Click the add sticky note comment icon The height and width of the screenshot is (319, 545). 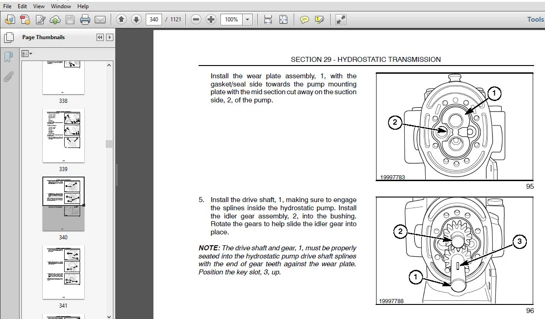click(304, 20)
